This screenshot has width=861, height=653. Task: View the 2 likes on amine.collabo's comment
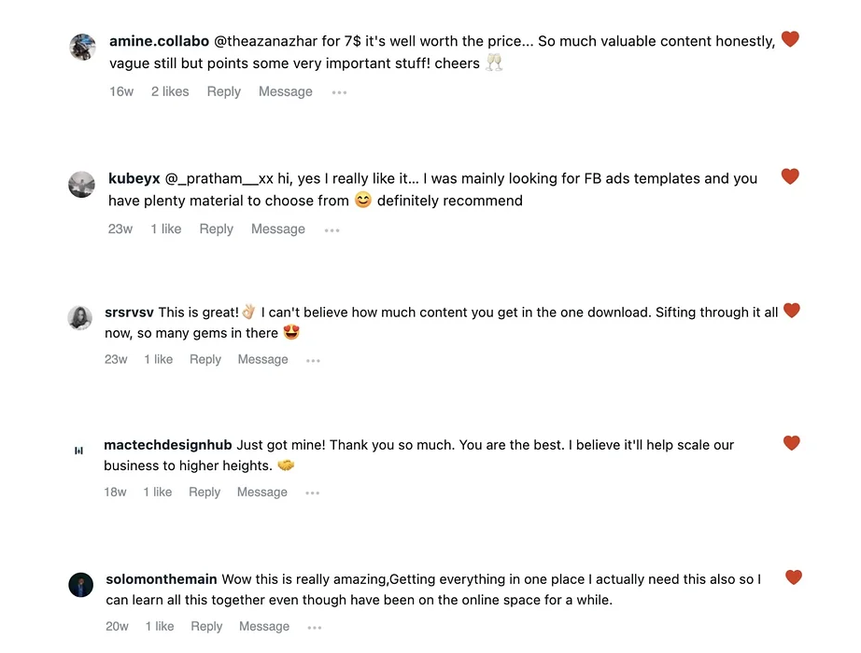pyautogui.click(x=170, y=91)
